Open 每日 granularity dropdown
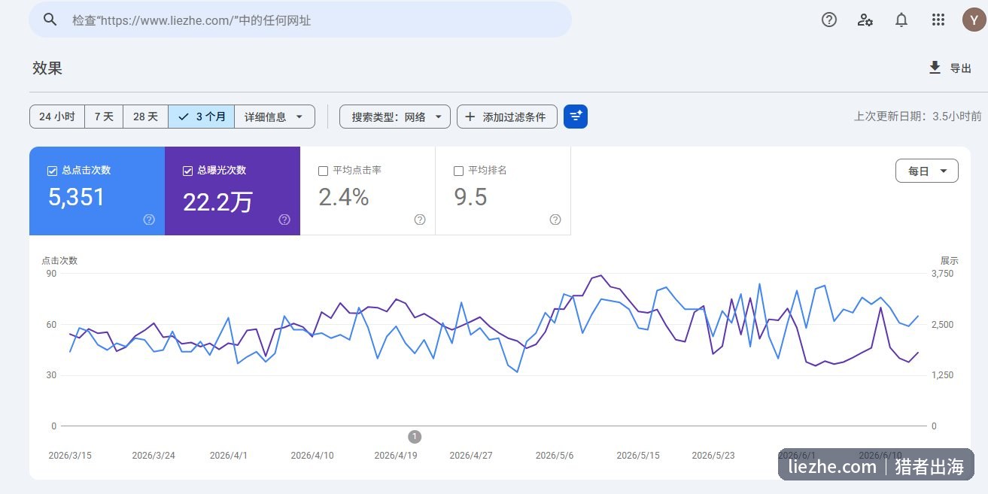 (927, 171)
